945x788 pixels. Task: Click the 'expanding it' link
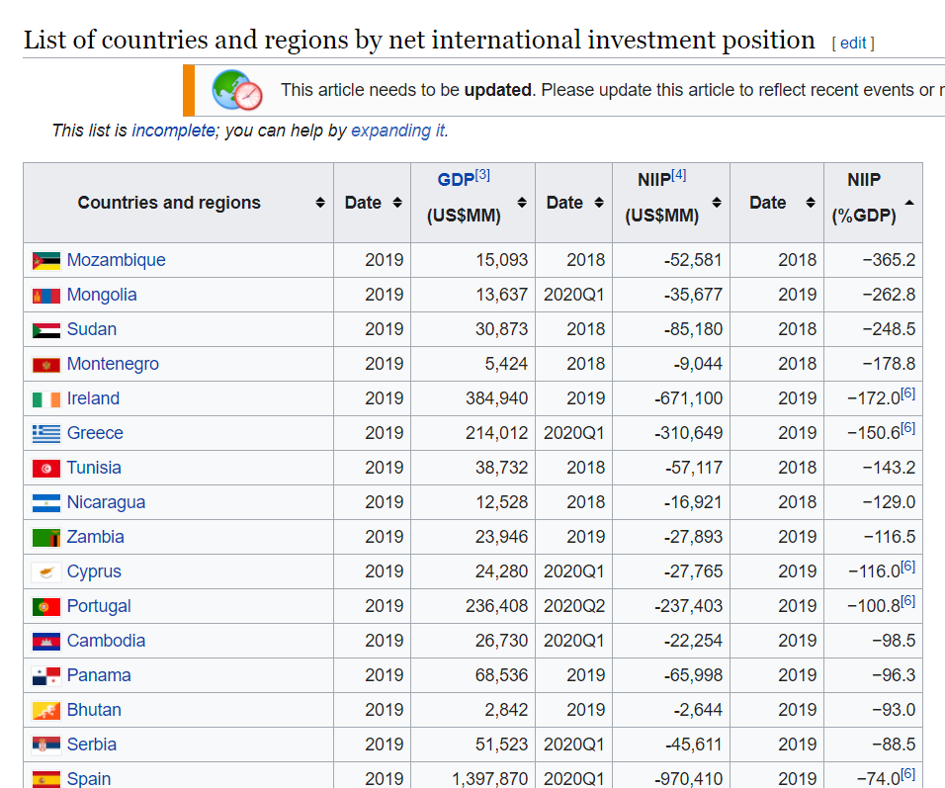tap(397, 131)
